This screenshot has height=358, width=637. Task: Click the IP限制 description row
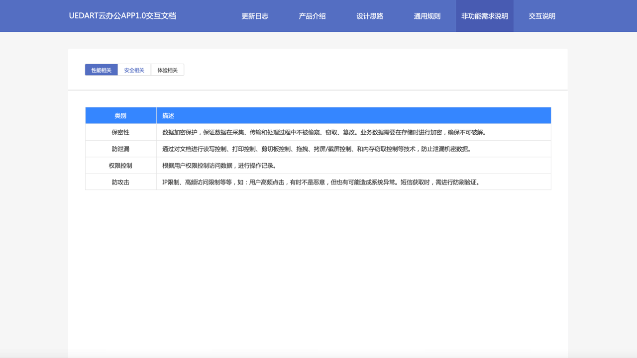(x=321, y=182)
